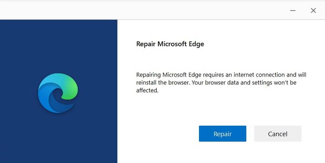325x163 pixels.
Task: Click the word "Repair" in the heading
Action: [146, 44]
